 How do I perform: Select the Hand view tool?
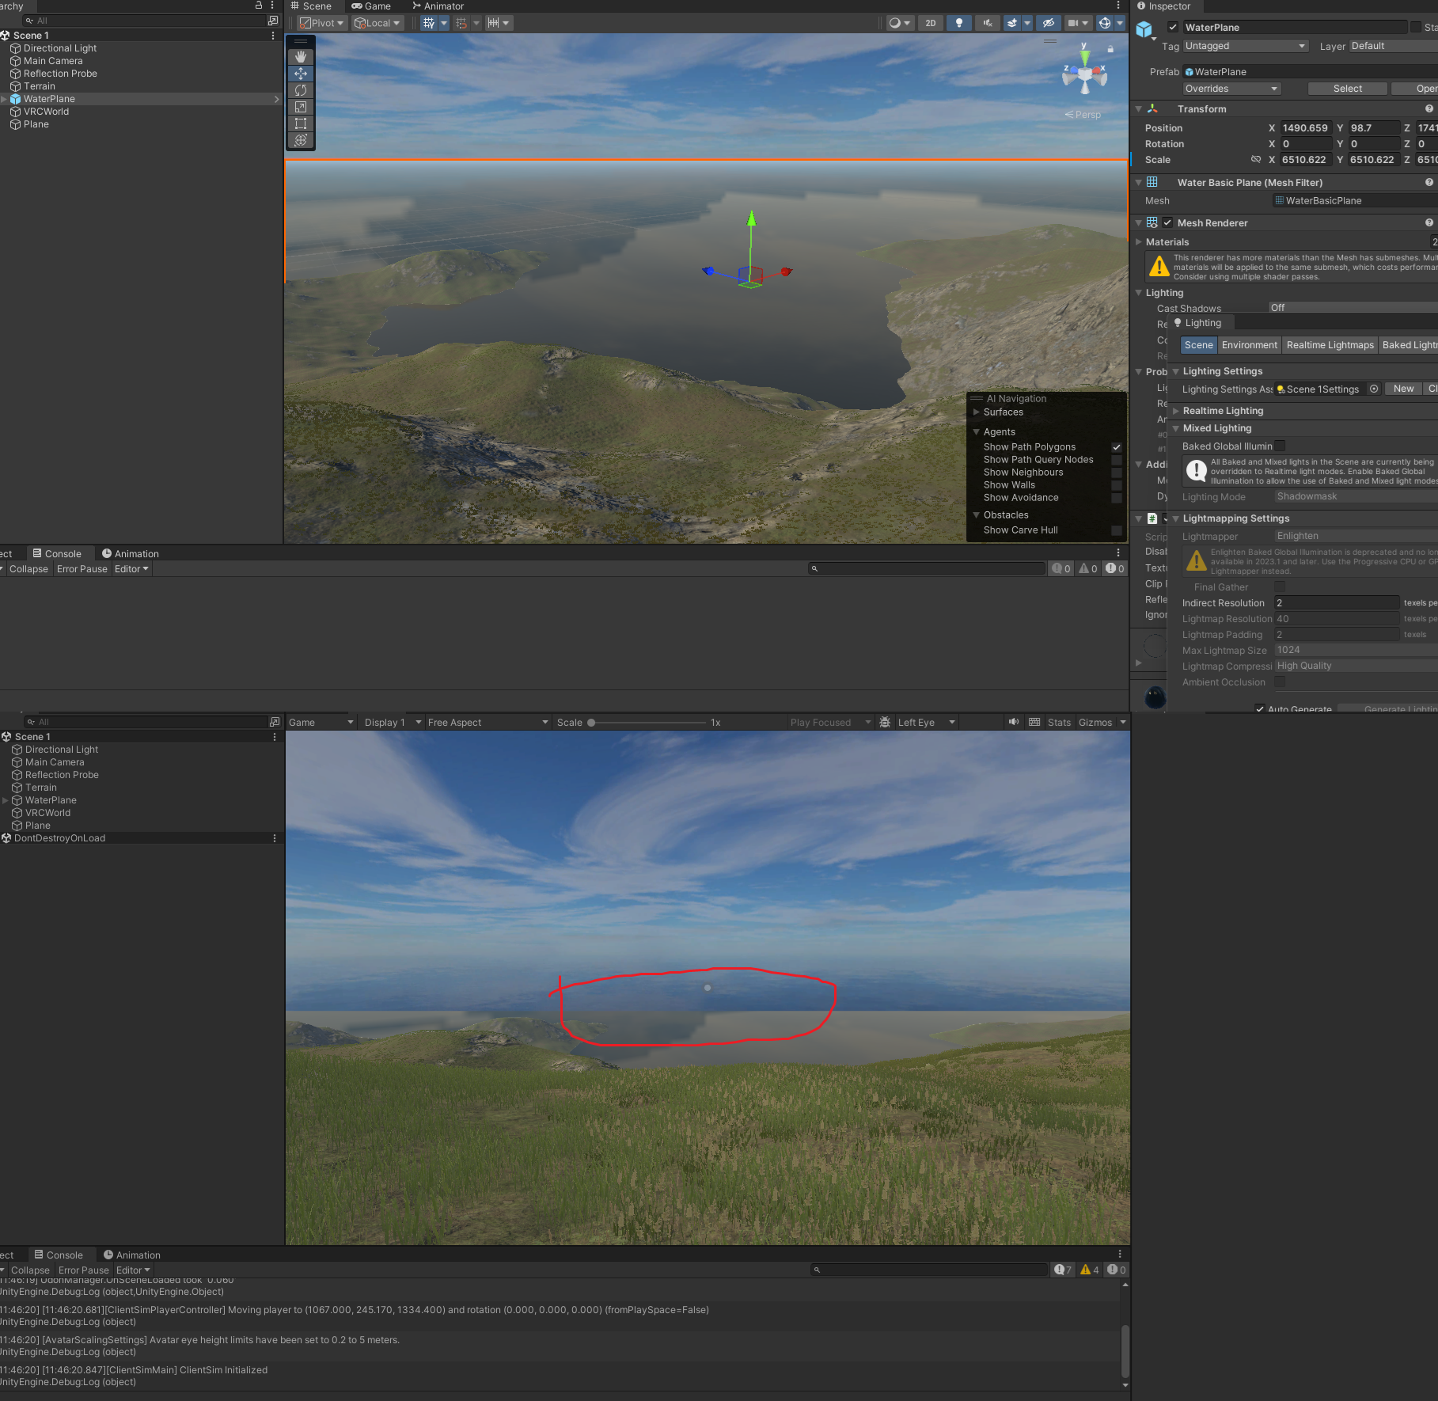point(301,57)
